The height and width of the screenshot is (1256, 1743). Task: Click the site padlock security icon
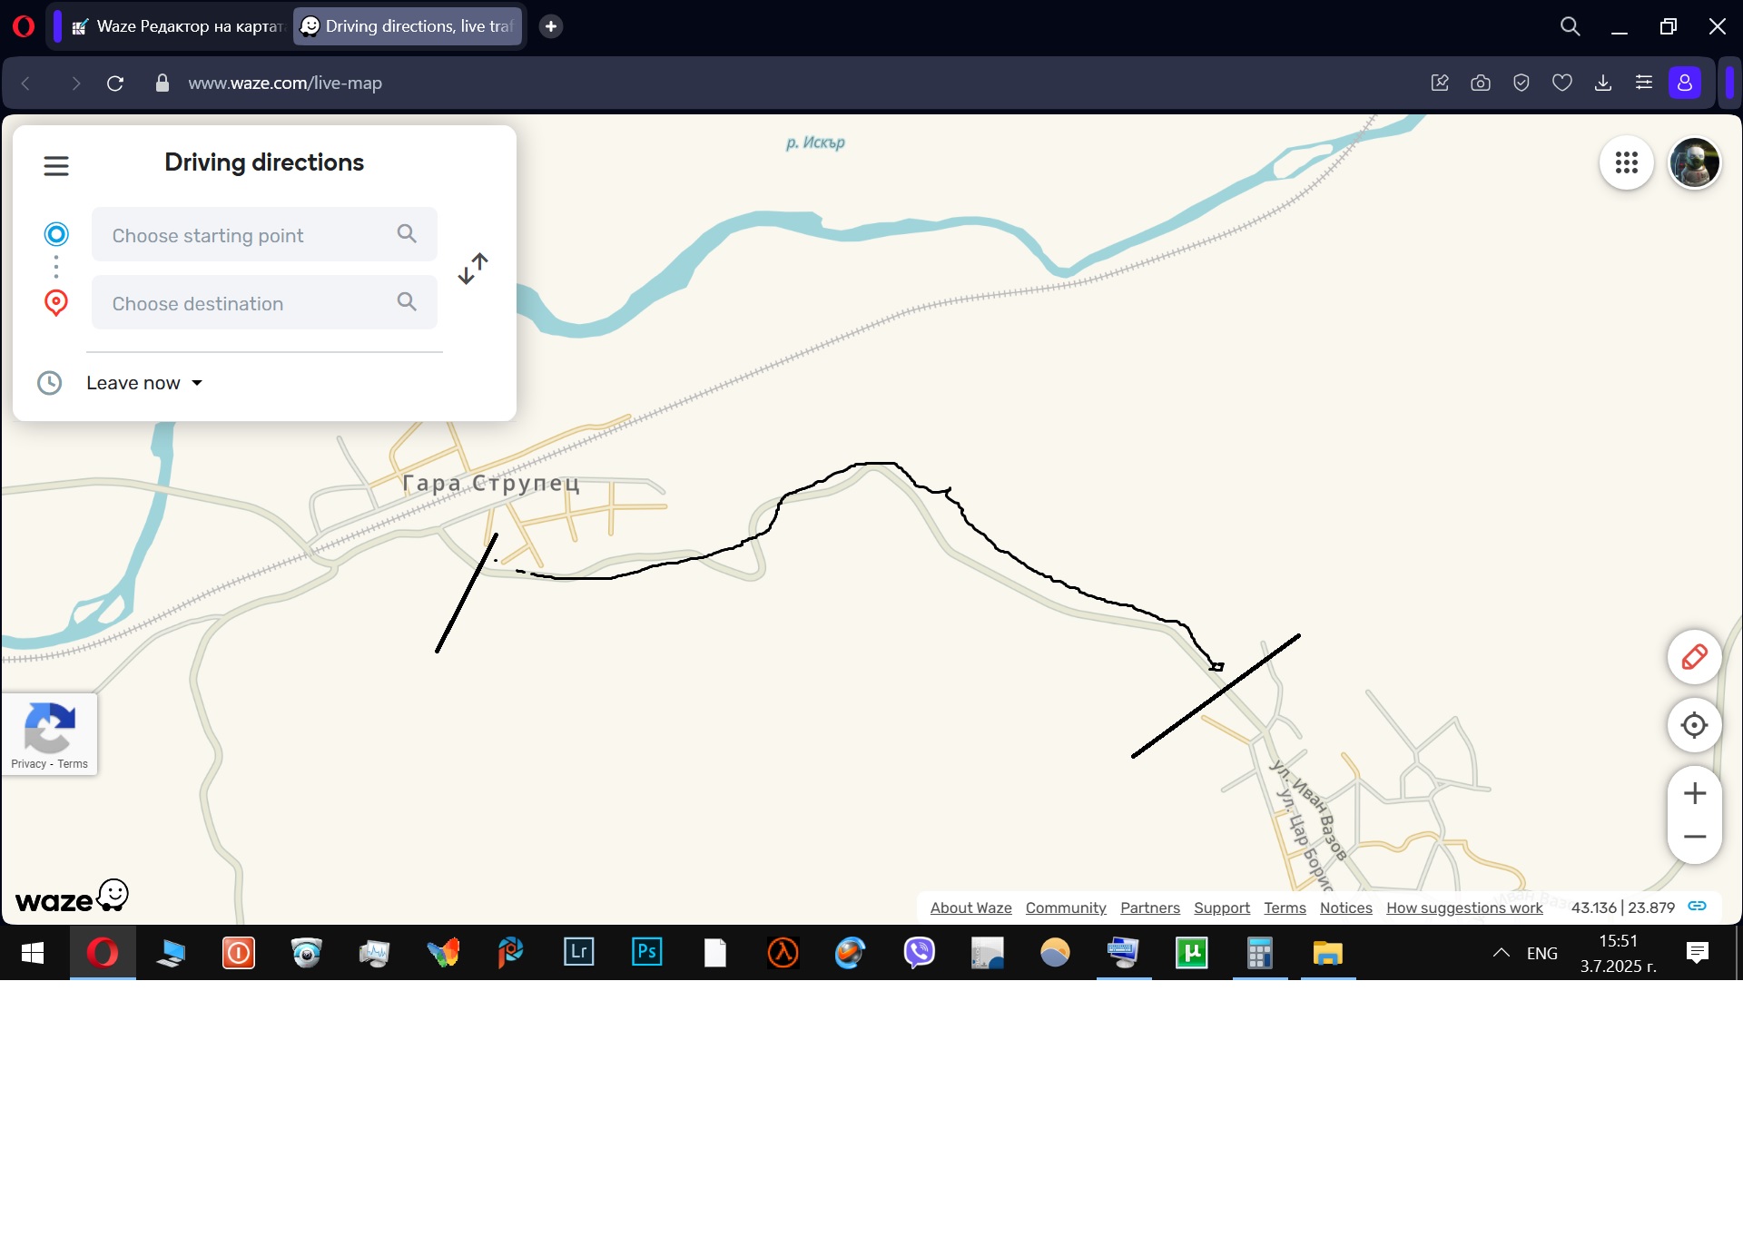coord(162,83)
